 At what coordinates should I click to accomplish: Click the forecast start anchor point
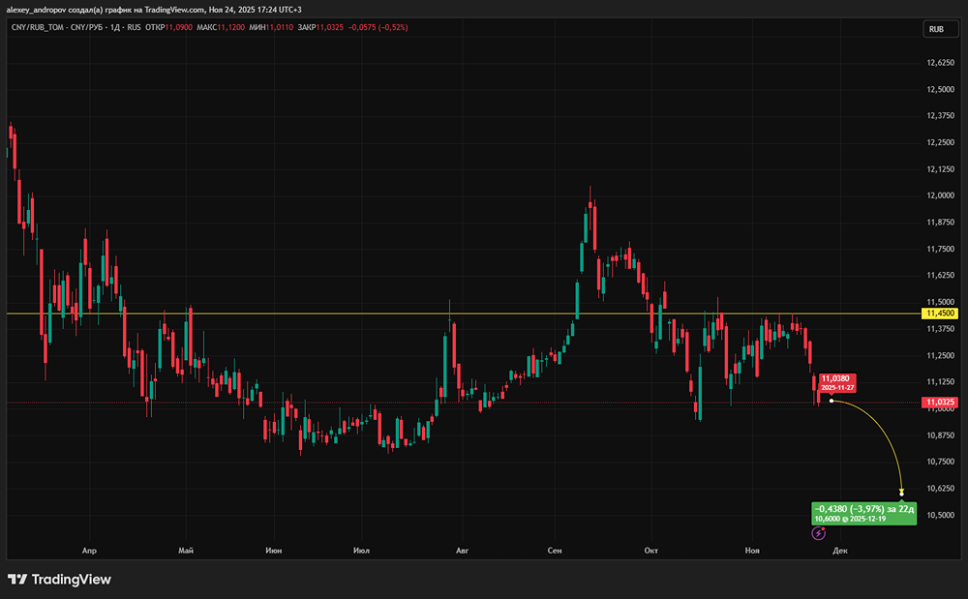832,401
